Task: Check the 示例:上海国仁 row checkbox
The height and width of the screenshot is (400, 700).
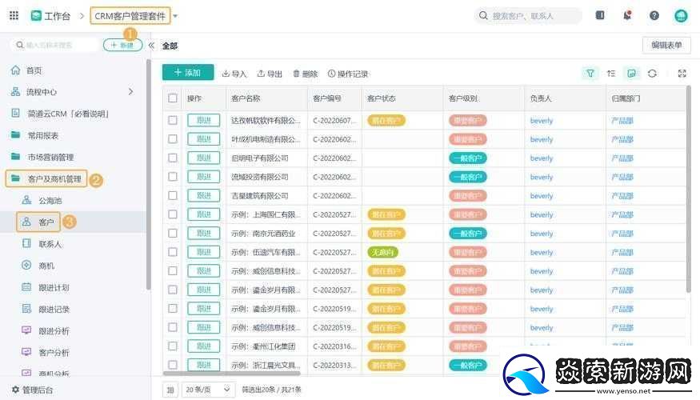Action: [173, 214]
